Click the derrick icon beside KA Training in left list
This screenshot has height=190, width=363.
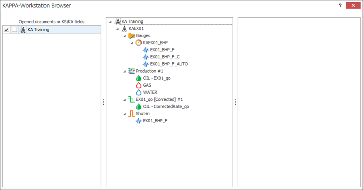point(23,30)
